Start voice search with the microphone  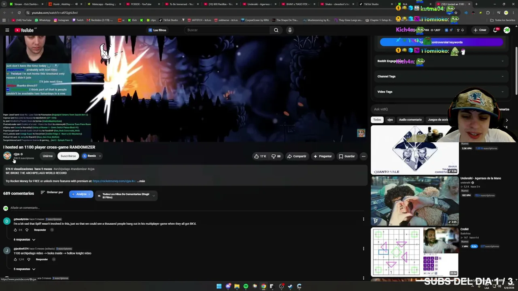click(x=290, y=30)
